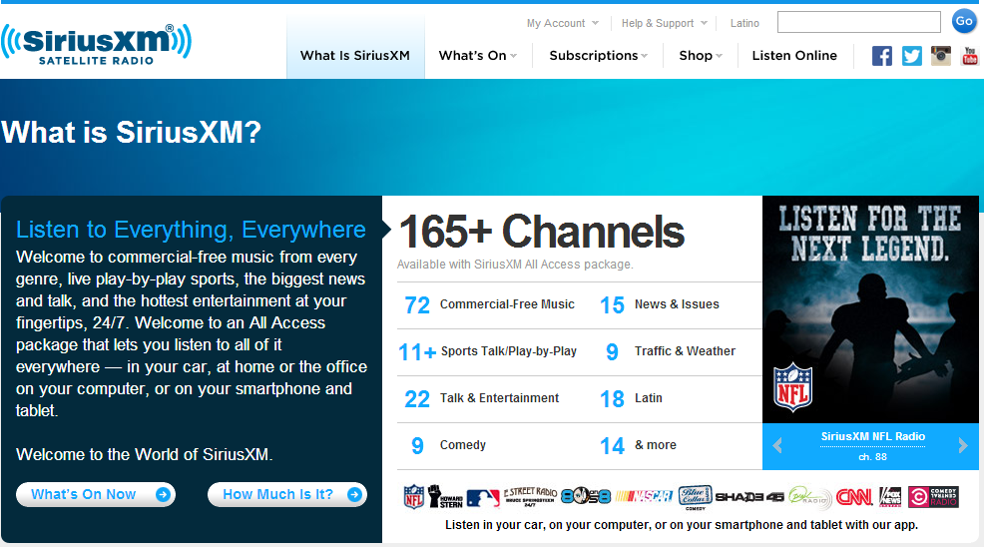
Task: Expand the Help & Support dropdown
Action: tap(664, 23)
